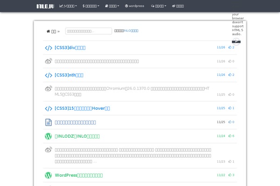Like the Chromium 26.0.1370.0 Weibo post
280x186 pixels.
pos(231,94)
